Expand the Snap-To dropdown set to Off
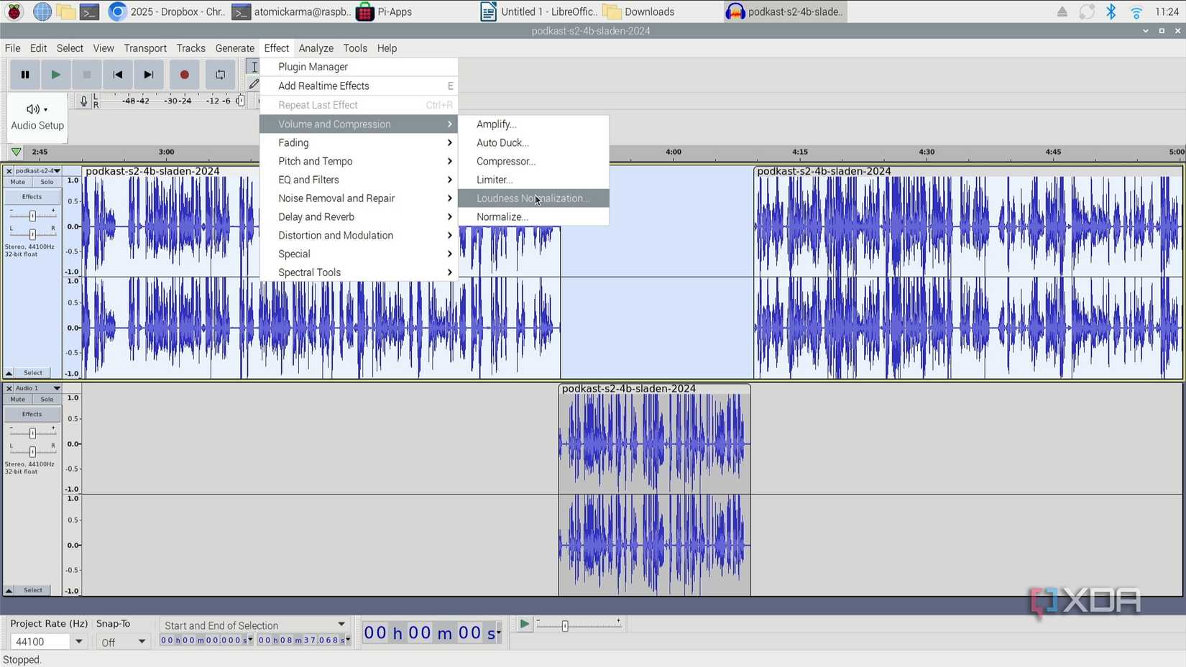 pos(141,642)
